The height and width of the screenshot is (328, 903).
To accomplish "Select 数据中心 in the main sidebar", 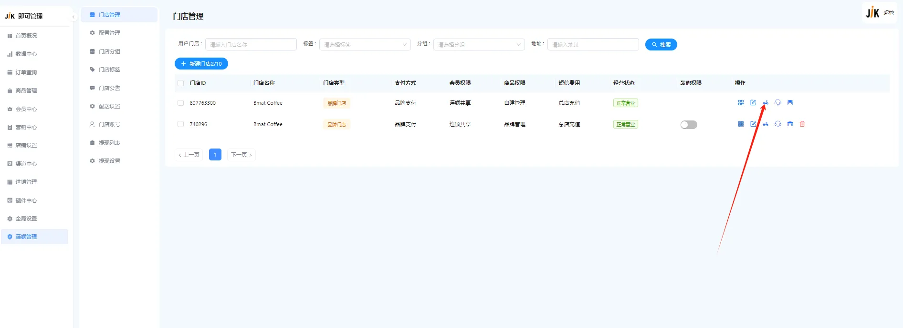I will (26, 54).
